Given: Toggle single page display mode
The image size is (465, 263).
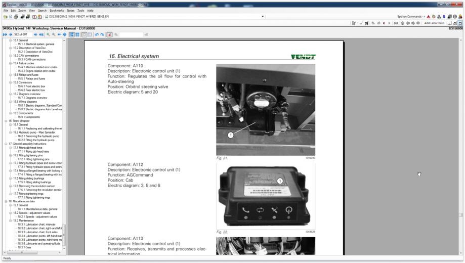Looking at the screenshot, I should coord(84,35).
